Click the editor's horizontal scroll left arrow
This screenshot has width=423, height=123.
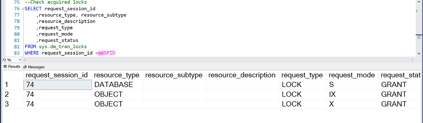[x=24, y=60]
